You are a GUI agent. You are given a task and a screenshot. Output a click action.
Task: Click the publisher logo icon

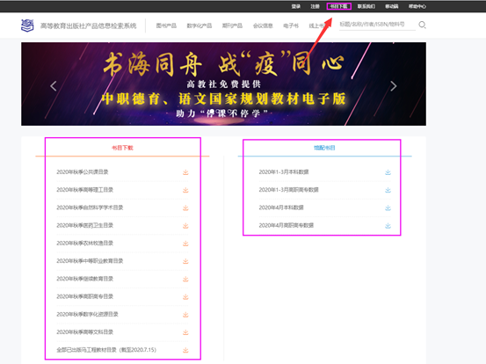click(27, 25)
